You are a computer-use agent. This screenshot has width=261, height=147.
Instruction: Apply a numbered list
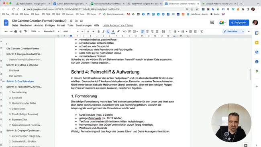[183, 31]
